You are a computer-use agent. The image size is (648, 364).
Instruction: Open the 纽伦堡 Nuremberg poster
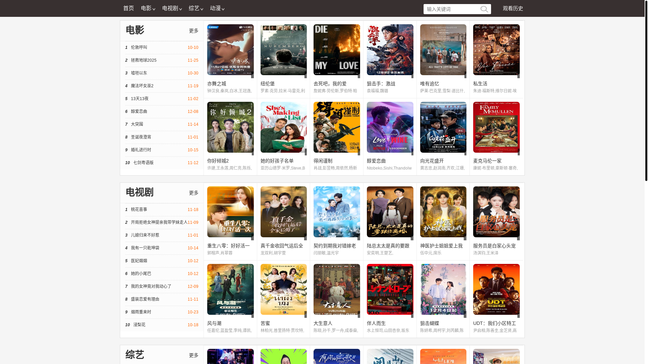tap(283, 50)
